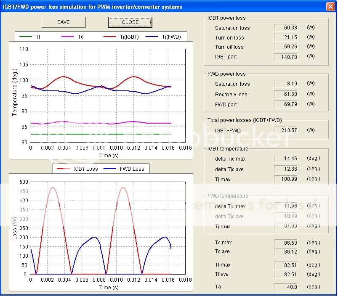
Task: Click the Tf legend entry
Action: (x=30, y=37)
